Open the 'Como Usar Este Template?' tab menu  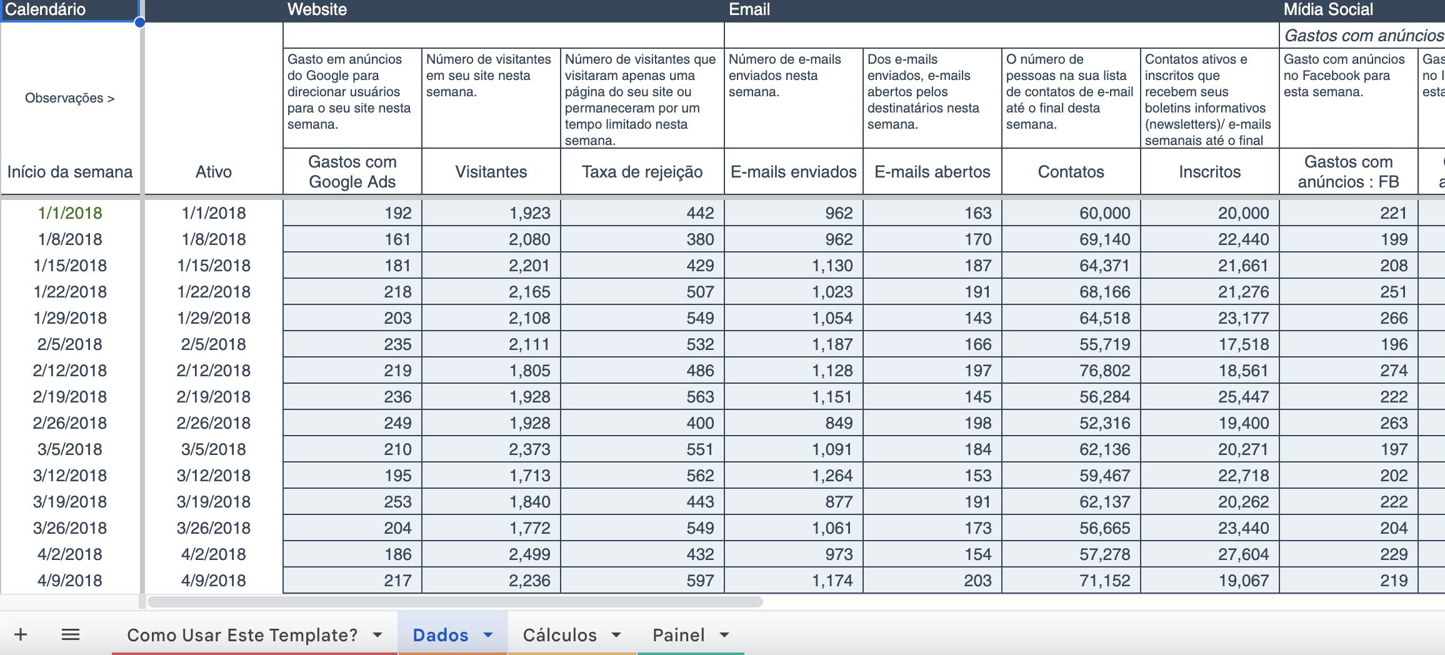(377, 635)
